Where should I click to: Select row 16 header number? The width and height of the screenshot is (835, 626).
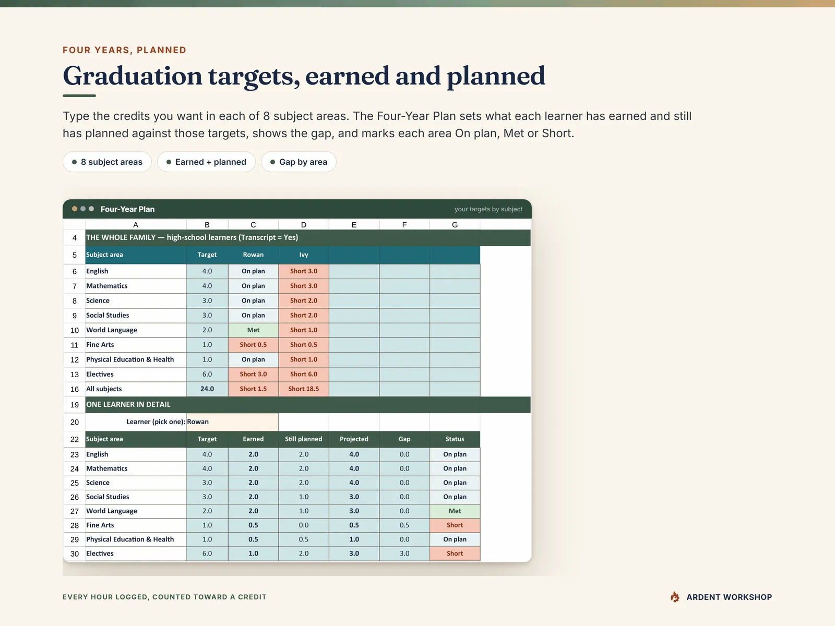[75, 389]
